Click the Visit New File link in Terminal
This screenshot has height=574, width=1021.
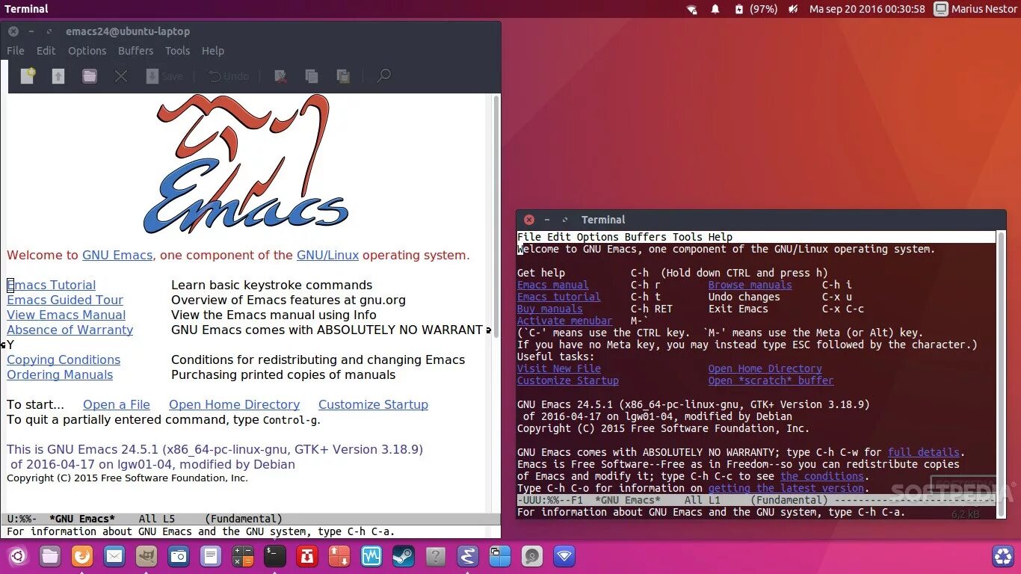(x=559, y=368)
